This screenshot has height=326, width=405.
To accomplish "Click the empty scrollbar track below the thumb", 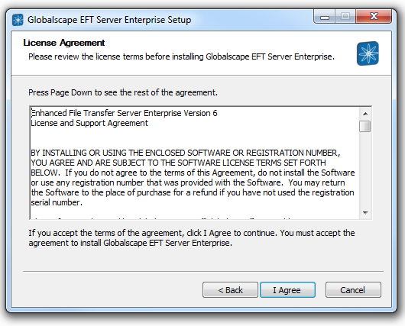I will pos(365,169).
